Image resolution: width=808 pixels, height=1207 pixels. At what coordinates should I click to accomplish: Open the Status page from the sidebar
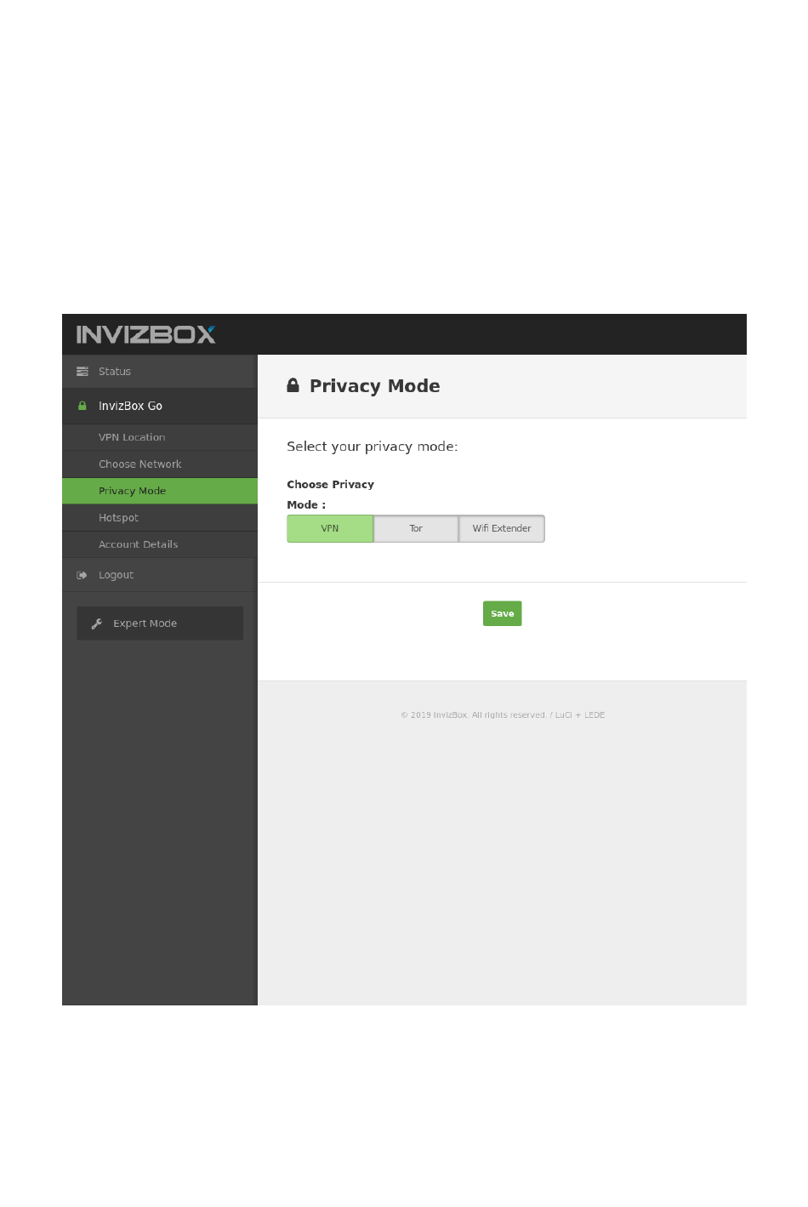[x=160, y=372]
